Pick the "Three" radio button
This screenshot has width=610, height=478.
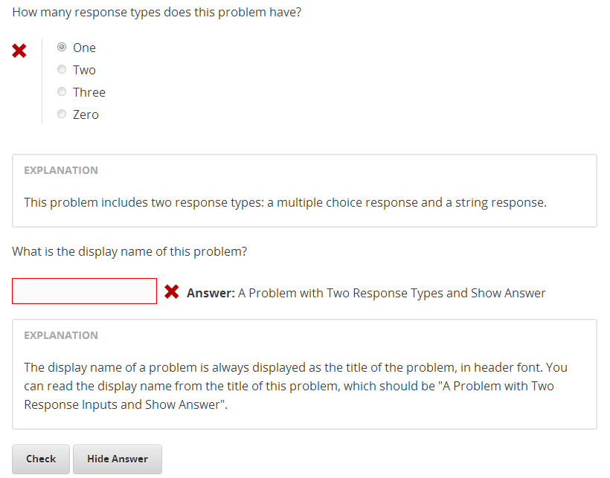[x=62, y=92]
